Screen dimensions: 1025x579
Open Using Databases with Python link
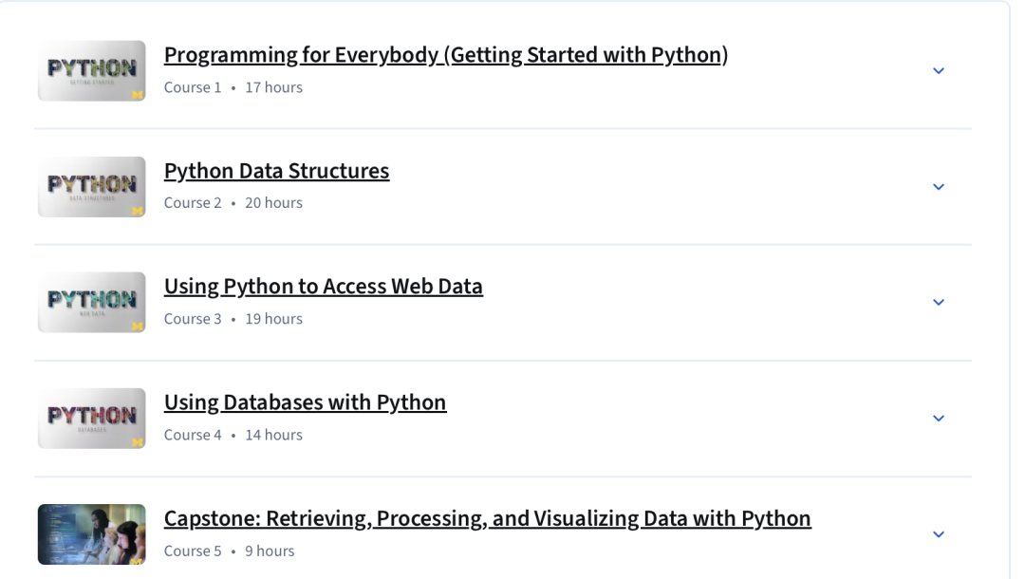[305, 402]
